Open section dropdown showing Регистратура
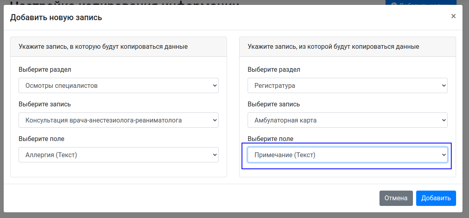 [347, 85]
